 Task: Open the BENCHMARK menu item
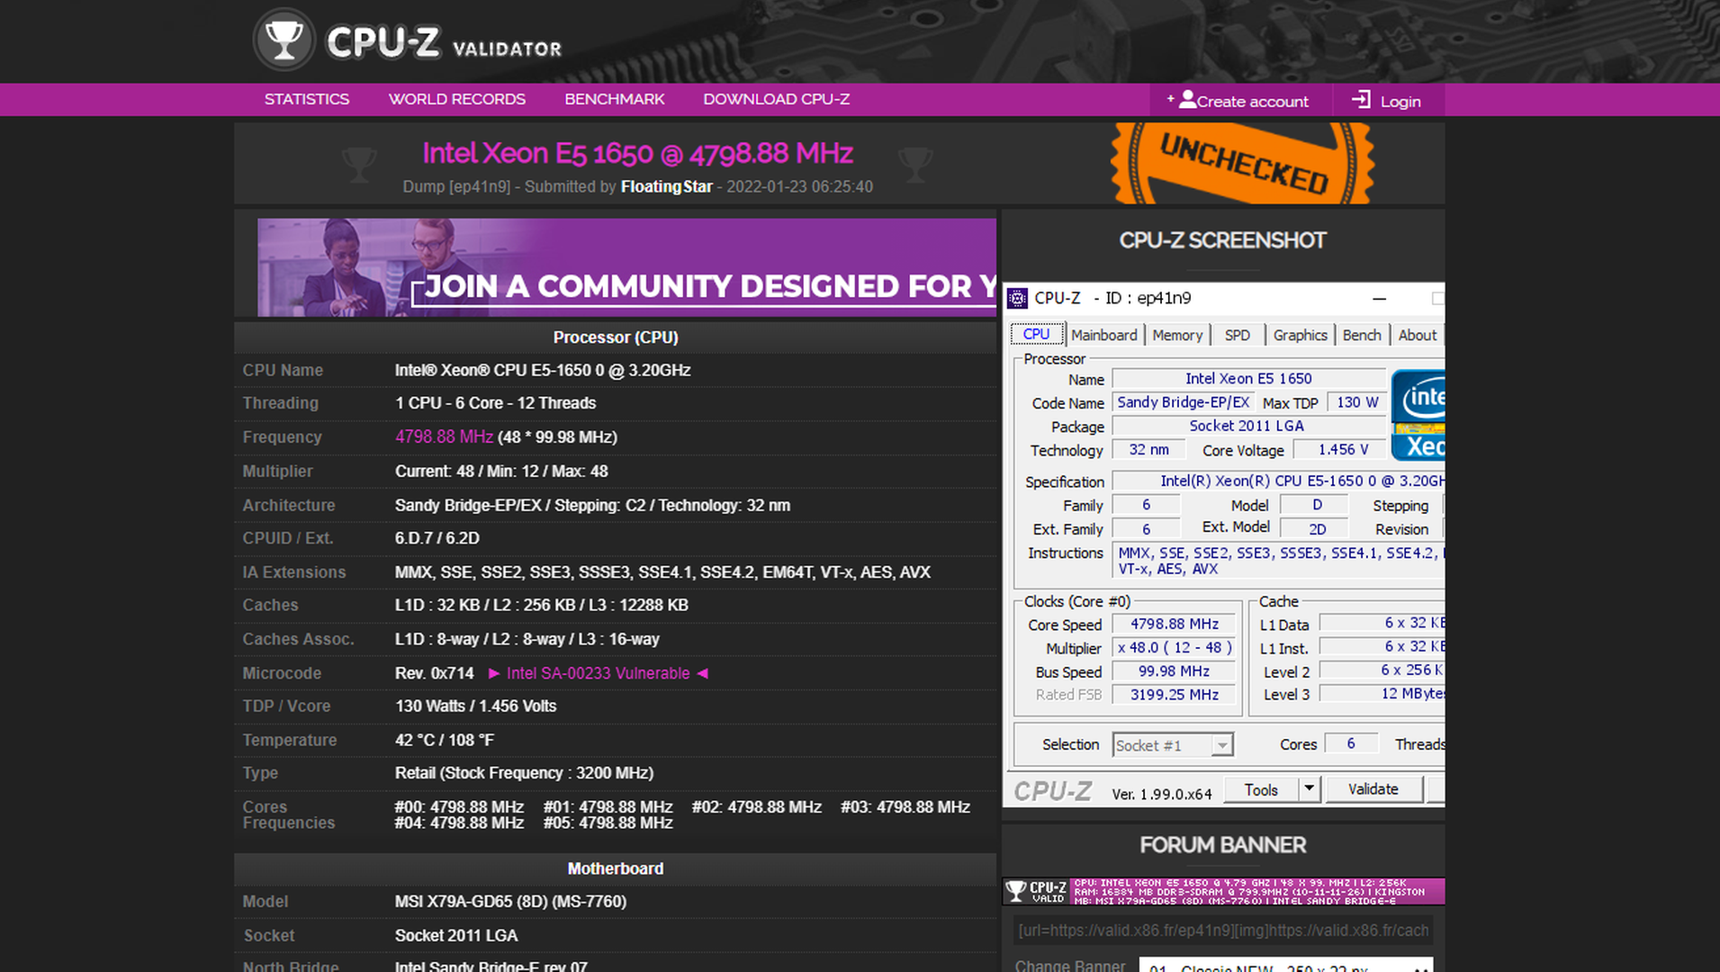click(614, 99)
